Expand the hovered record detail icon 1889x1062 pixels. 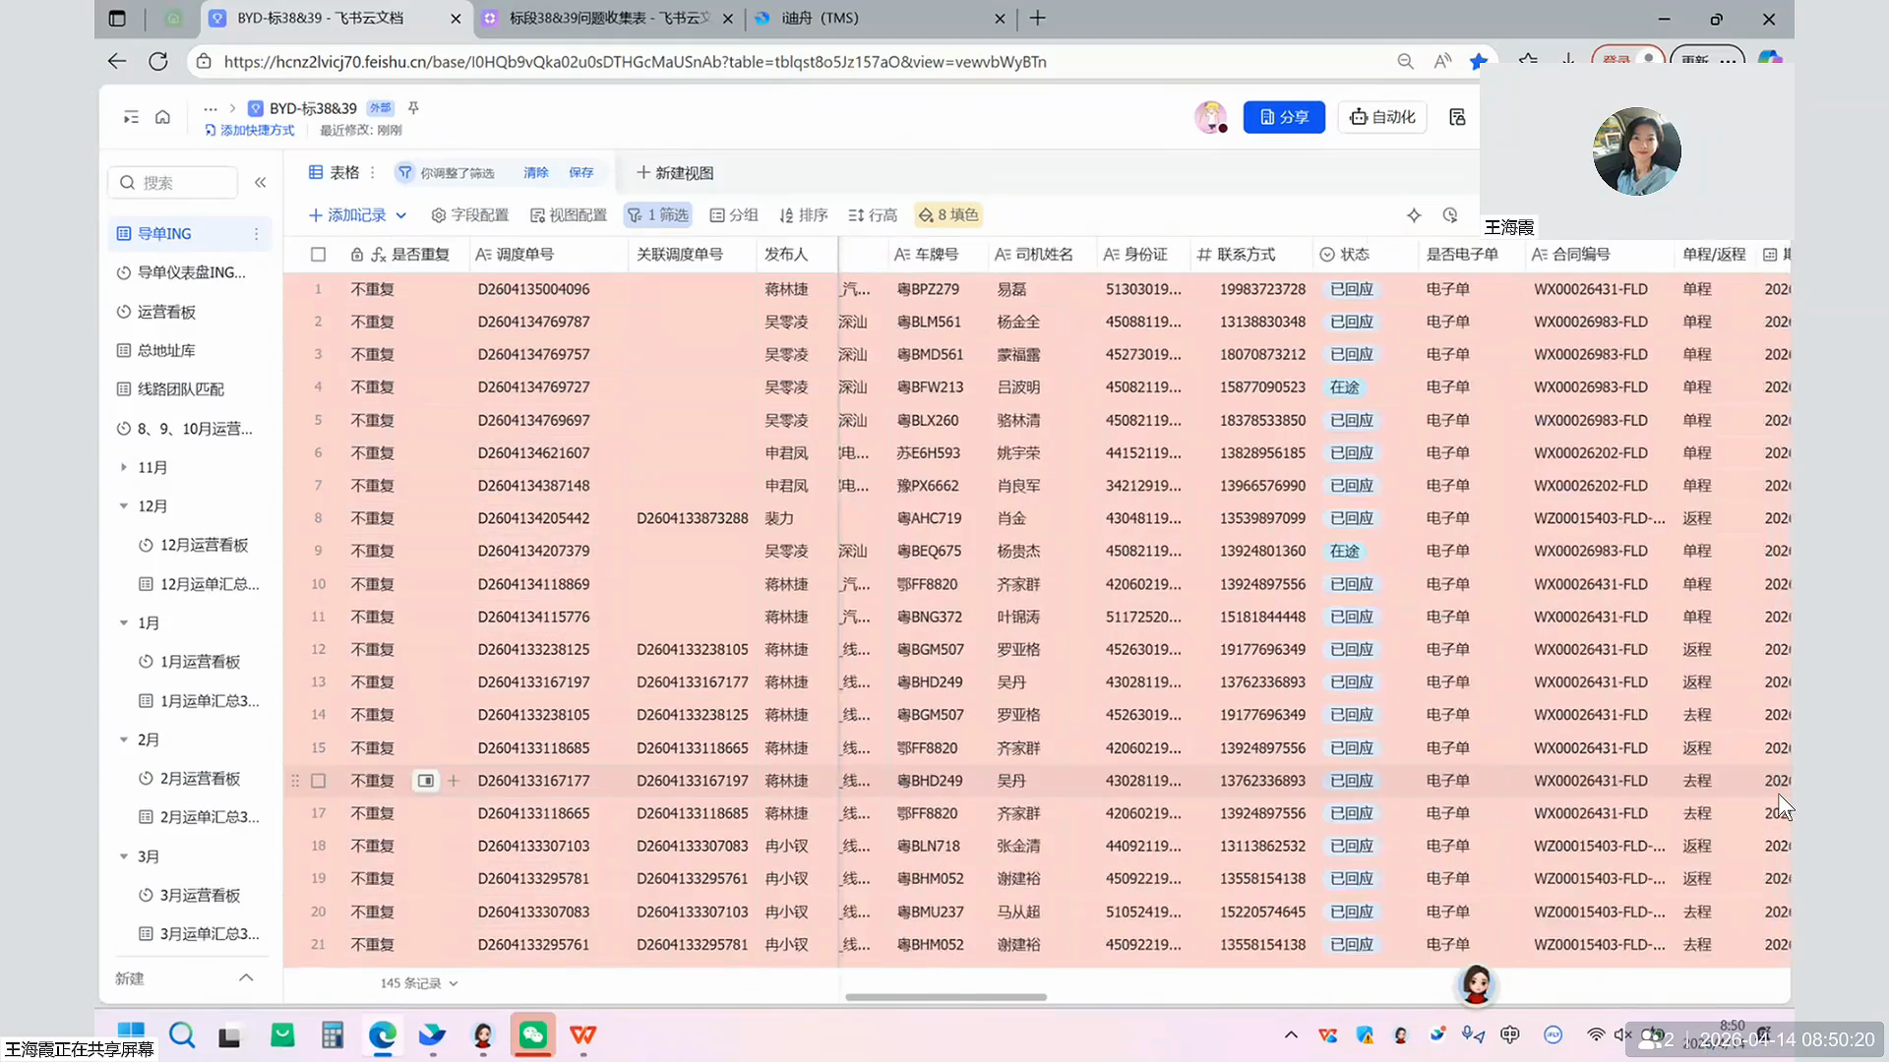[425, 781]
